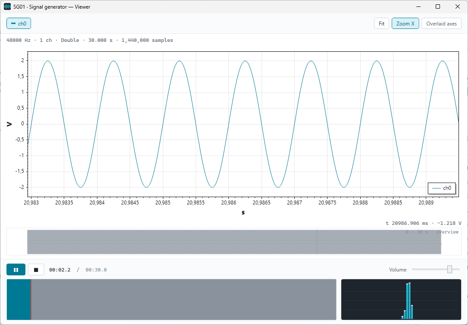Click the x-axis unit label s
Screen dimensions: 468x325
click(243, 213)
